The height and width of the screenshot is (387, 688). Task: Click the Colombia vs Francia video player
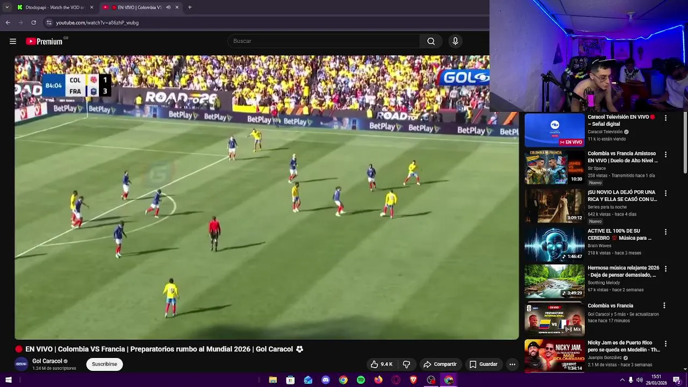[x=267, y=197]
